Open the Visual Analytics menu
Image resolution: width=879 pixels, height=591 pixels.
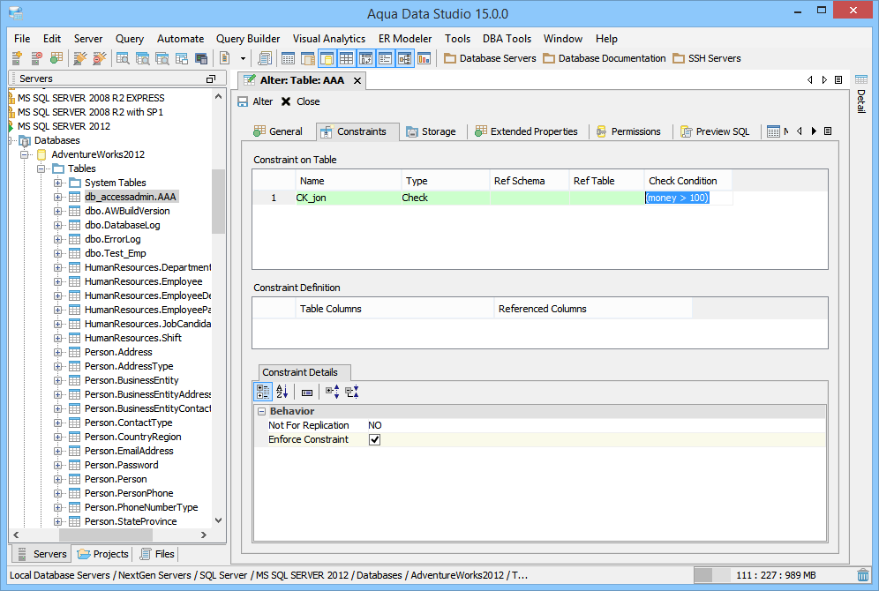329,39
